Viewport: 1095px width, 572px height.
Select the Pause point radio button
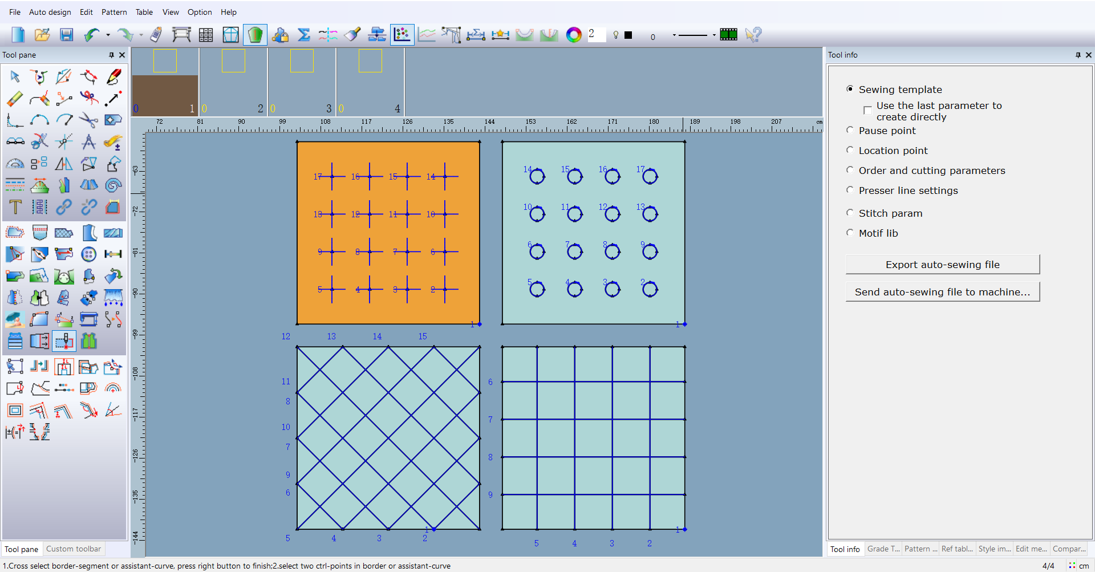850,130
